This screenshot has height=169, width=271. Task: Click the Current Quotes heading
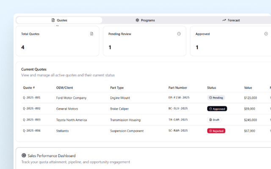34,69
